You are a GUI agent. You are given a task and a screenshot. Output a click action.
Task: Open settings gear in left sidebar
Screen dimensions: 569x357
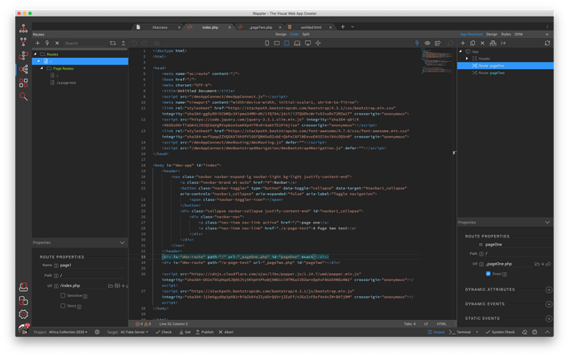pyautogui.click(x=24, y=314)
